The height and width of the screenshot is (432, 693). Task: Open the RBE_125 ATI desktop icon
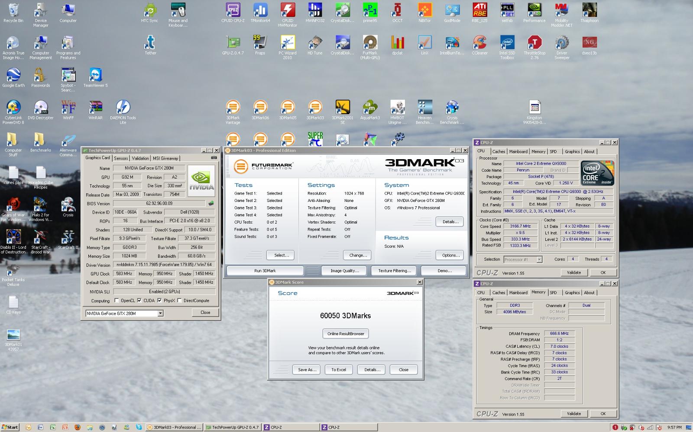479,13
